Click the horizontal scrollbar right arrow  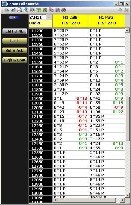(x=122, y=200)
